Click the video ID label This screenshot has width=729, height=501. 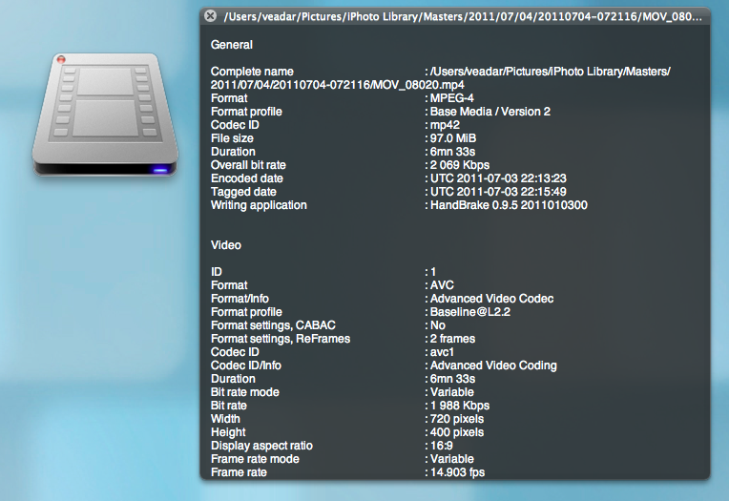[217, 272]
